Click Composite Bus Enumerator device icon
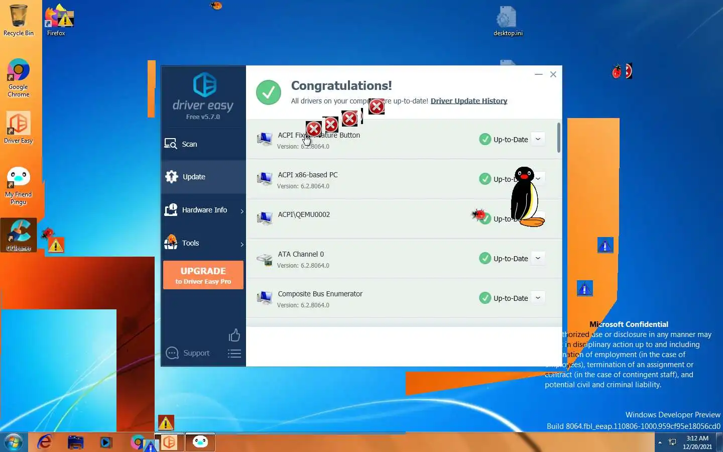The image size is (723, 452). [x=265, y=298]
